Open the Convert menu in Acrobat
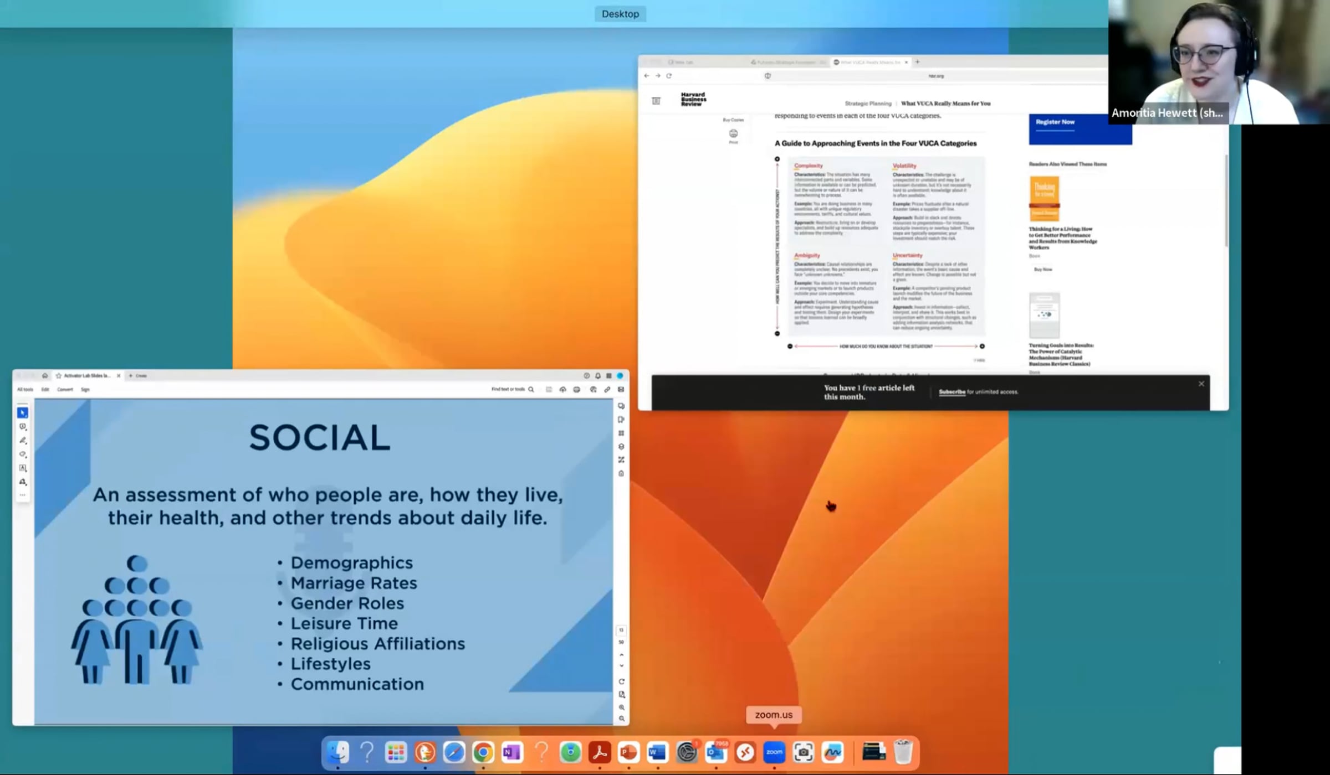1330x775 pixels. pyautogui.click(x=65, y=389)
